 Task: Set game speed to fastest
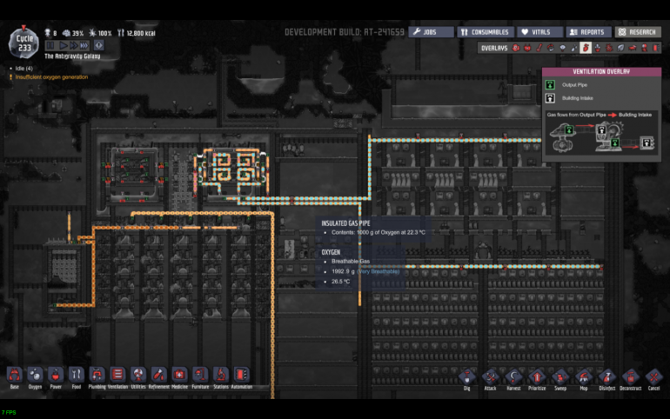pos(84,44)
